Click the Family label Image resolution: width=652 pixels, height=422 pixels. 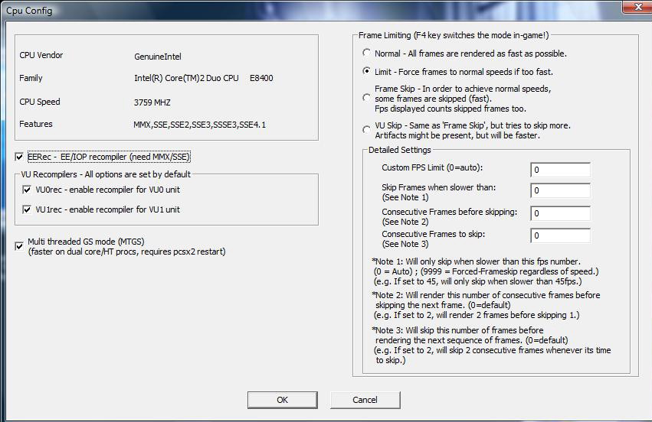click(31, 78)
